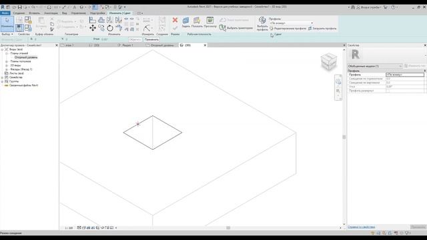This screenshot has width=427, height=240.
Task: Click the Применить button in options bar
Action: tap(151, 39)
